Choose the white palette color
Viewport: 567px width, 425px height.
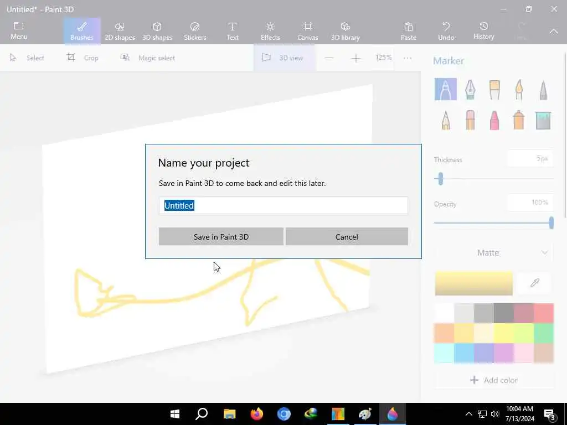(x=444, y=313)
